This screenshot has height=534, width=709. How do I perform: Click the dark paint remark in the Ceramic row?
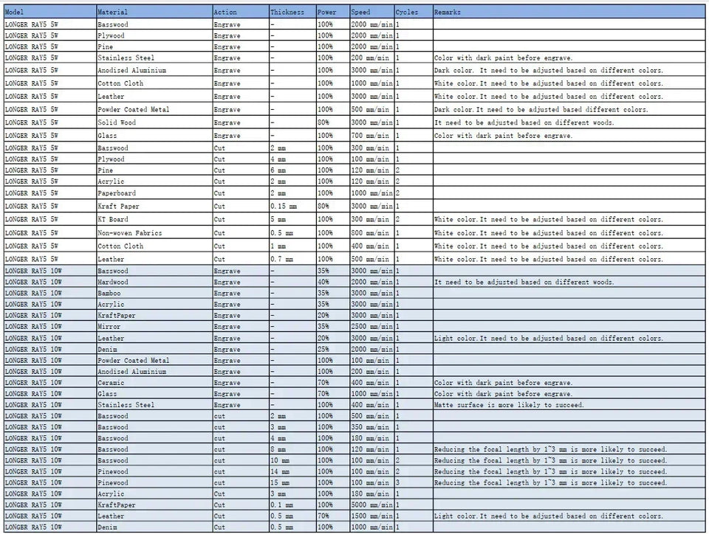tap(503, 382)
